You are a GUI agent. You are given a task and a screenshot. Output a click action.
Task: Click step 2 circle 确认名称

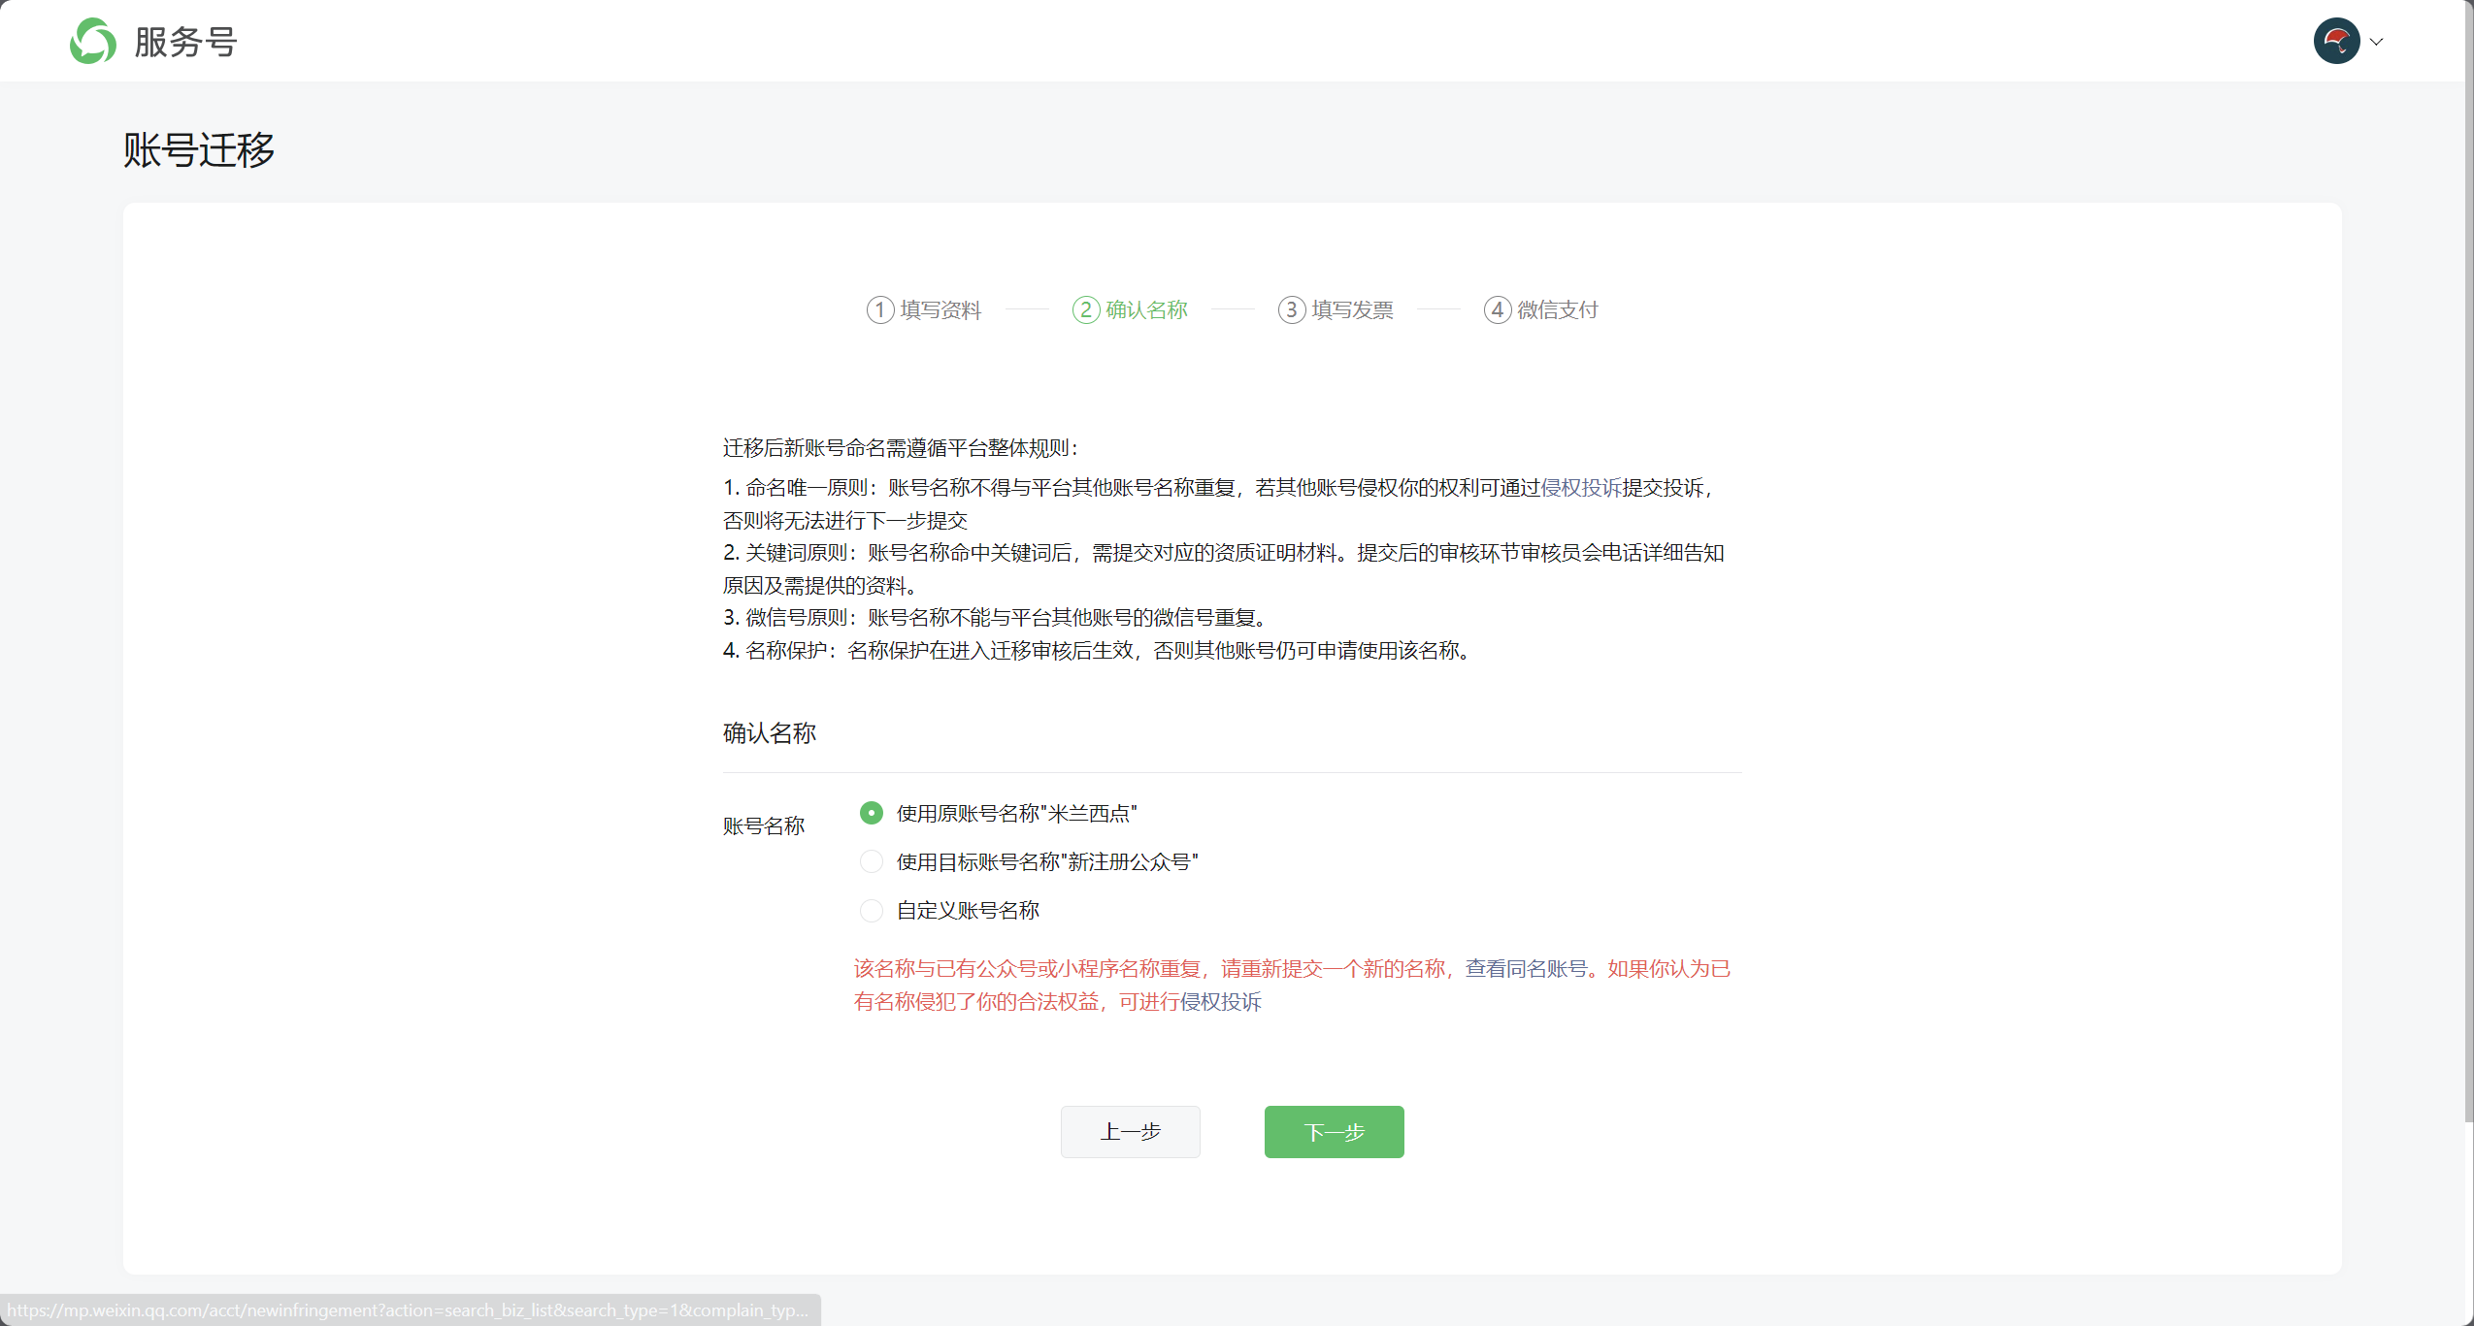[1085, 309]
